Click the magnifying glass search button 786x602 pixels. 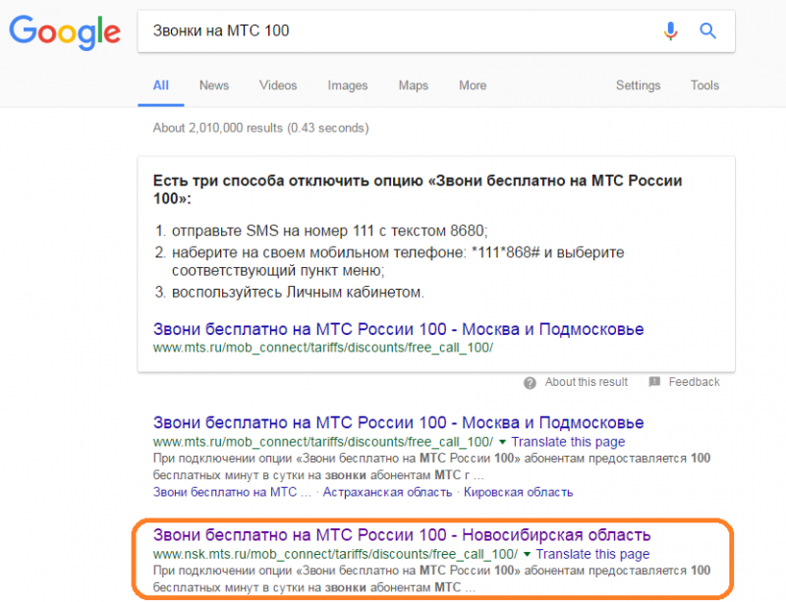707,31
